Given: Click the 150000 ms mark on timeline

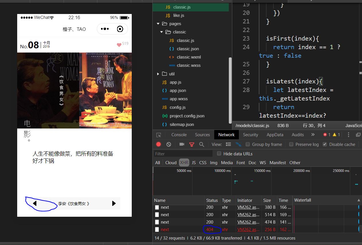Looking at the screenshot, I should coord(262,170).
